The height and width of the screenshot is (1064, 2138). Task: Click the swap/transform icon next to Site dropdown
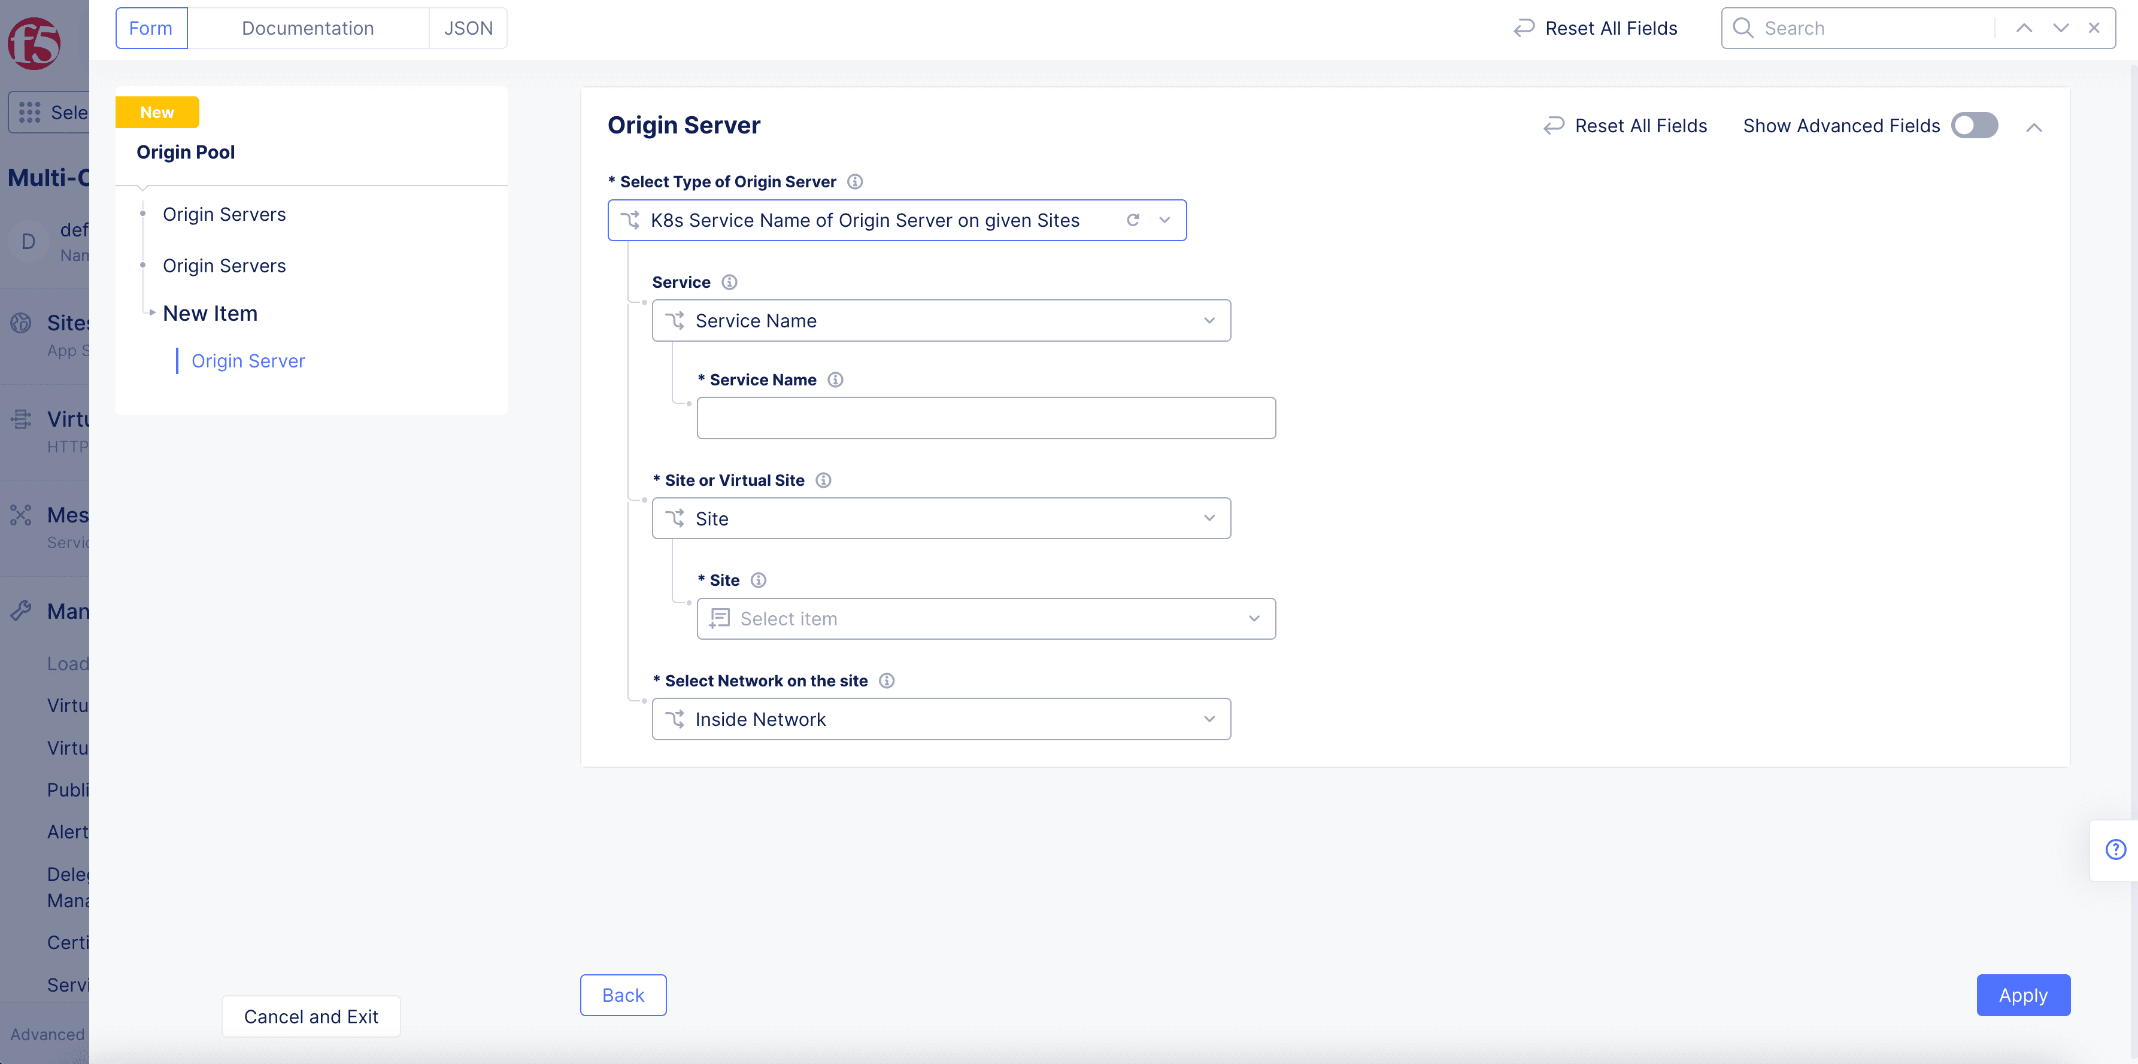pyautogui.click(x=677, y=516)
